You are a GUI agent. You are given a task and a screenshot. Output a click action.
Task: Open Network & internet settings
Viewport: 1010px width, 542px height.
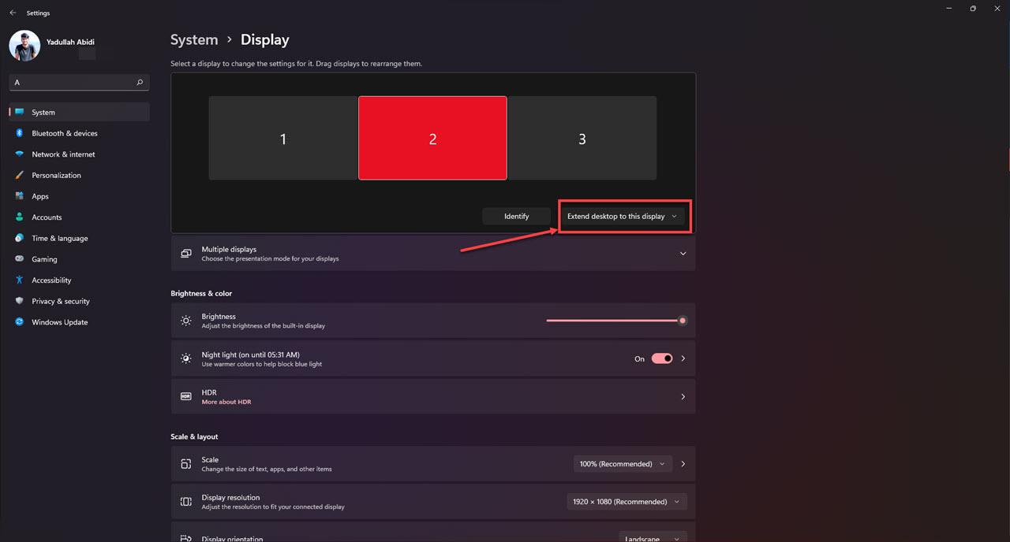79,154
